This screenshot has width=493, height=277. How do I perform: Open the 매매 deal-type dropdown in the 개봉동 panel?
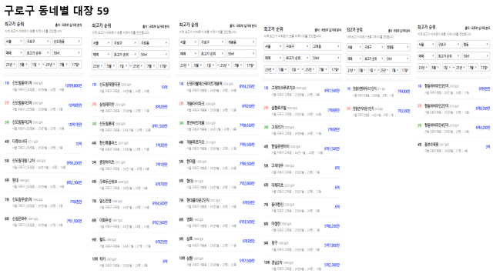(189, 54)
